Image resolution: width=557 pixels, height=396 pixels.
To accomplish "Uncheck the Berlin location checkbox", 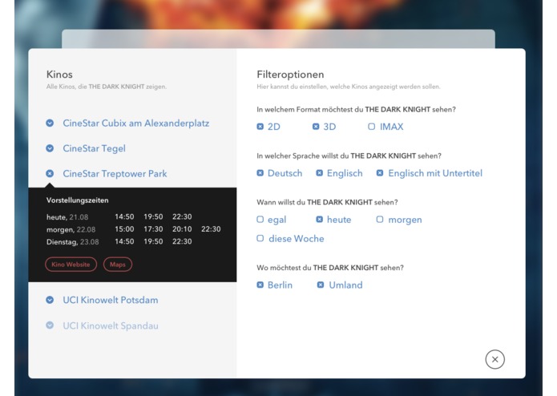I will tap(260, 285).
